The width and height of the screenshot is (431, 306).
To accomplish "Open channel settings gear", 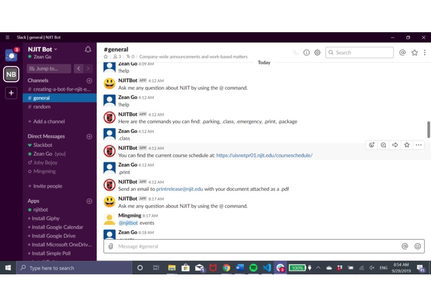I will (x=317, y=53).
